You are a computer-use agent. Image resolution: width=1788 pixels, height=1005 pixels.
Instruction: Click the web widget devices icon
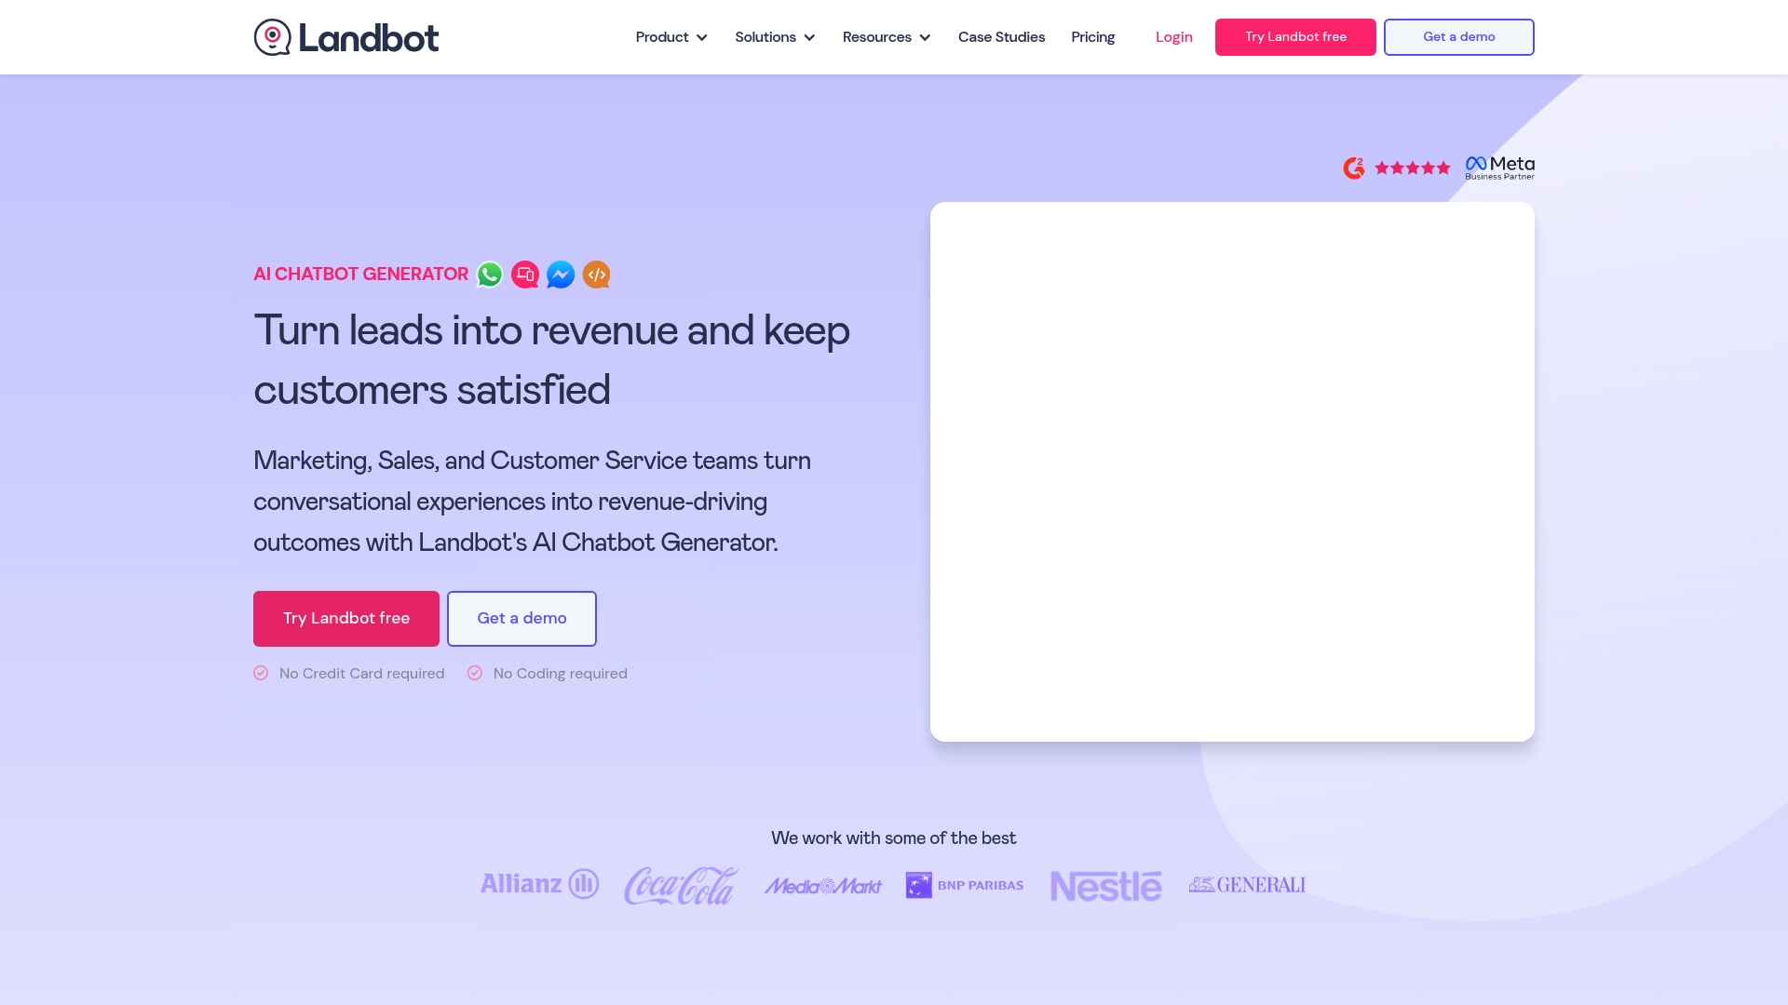coord(525,275)
